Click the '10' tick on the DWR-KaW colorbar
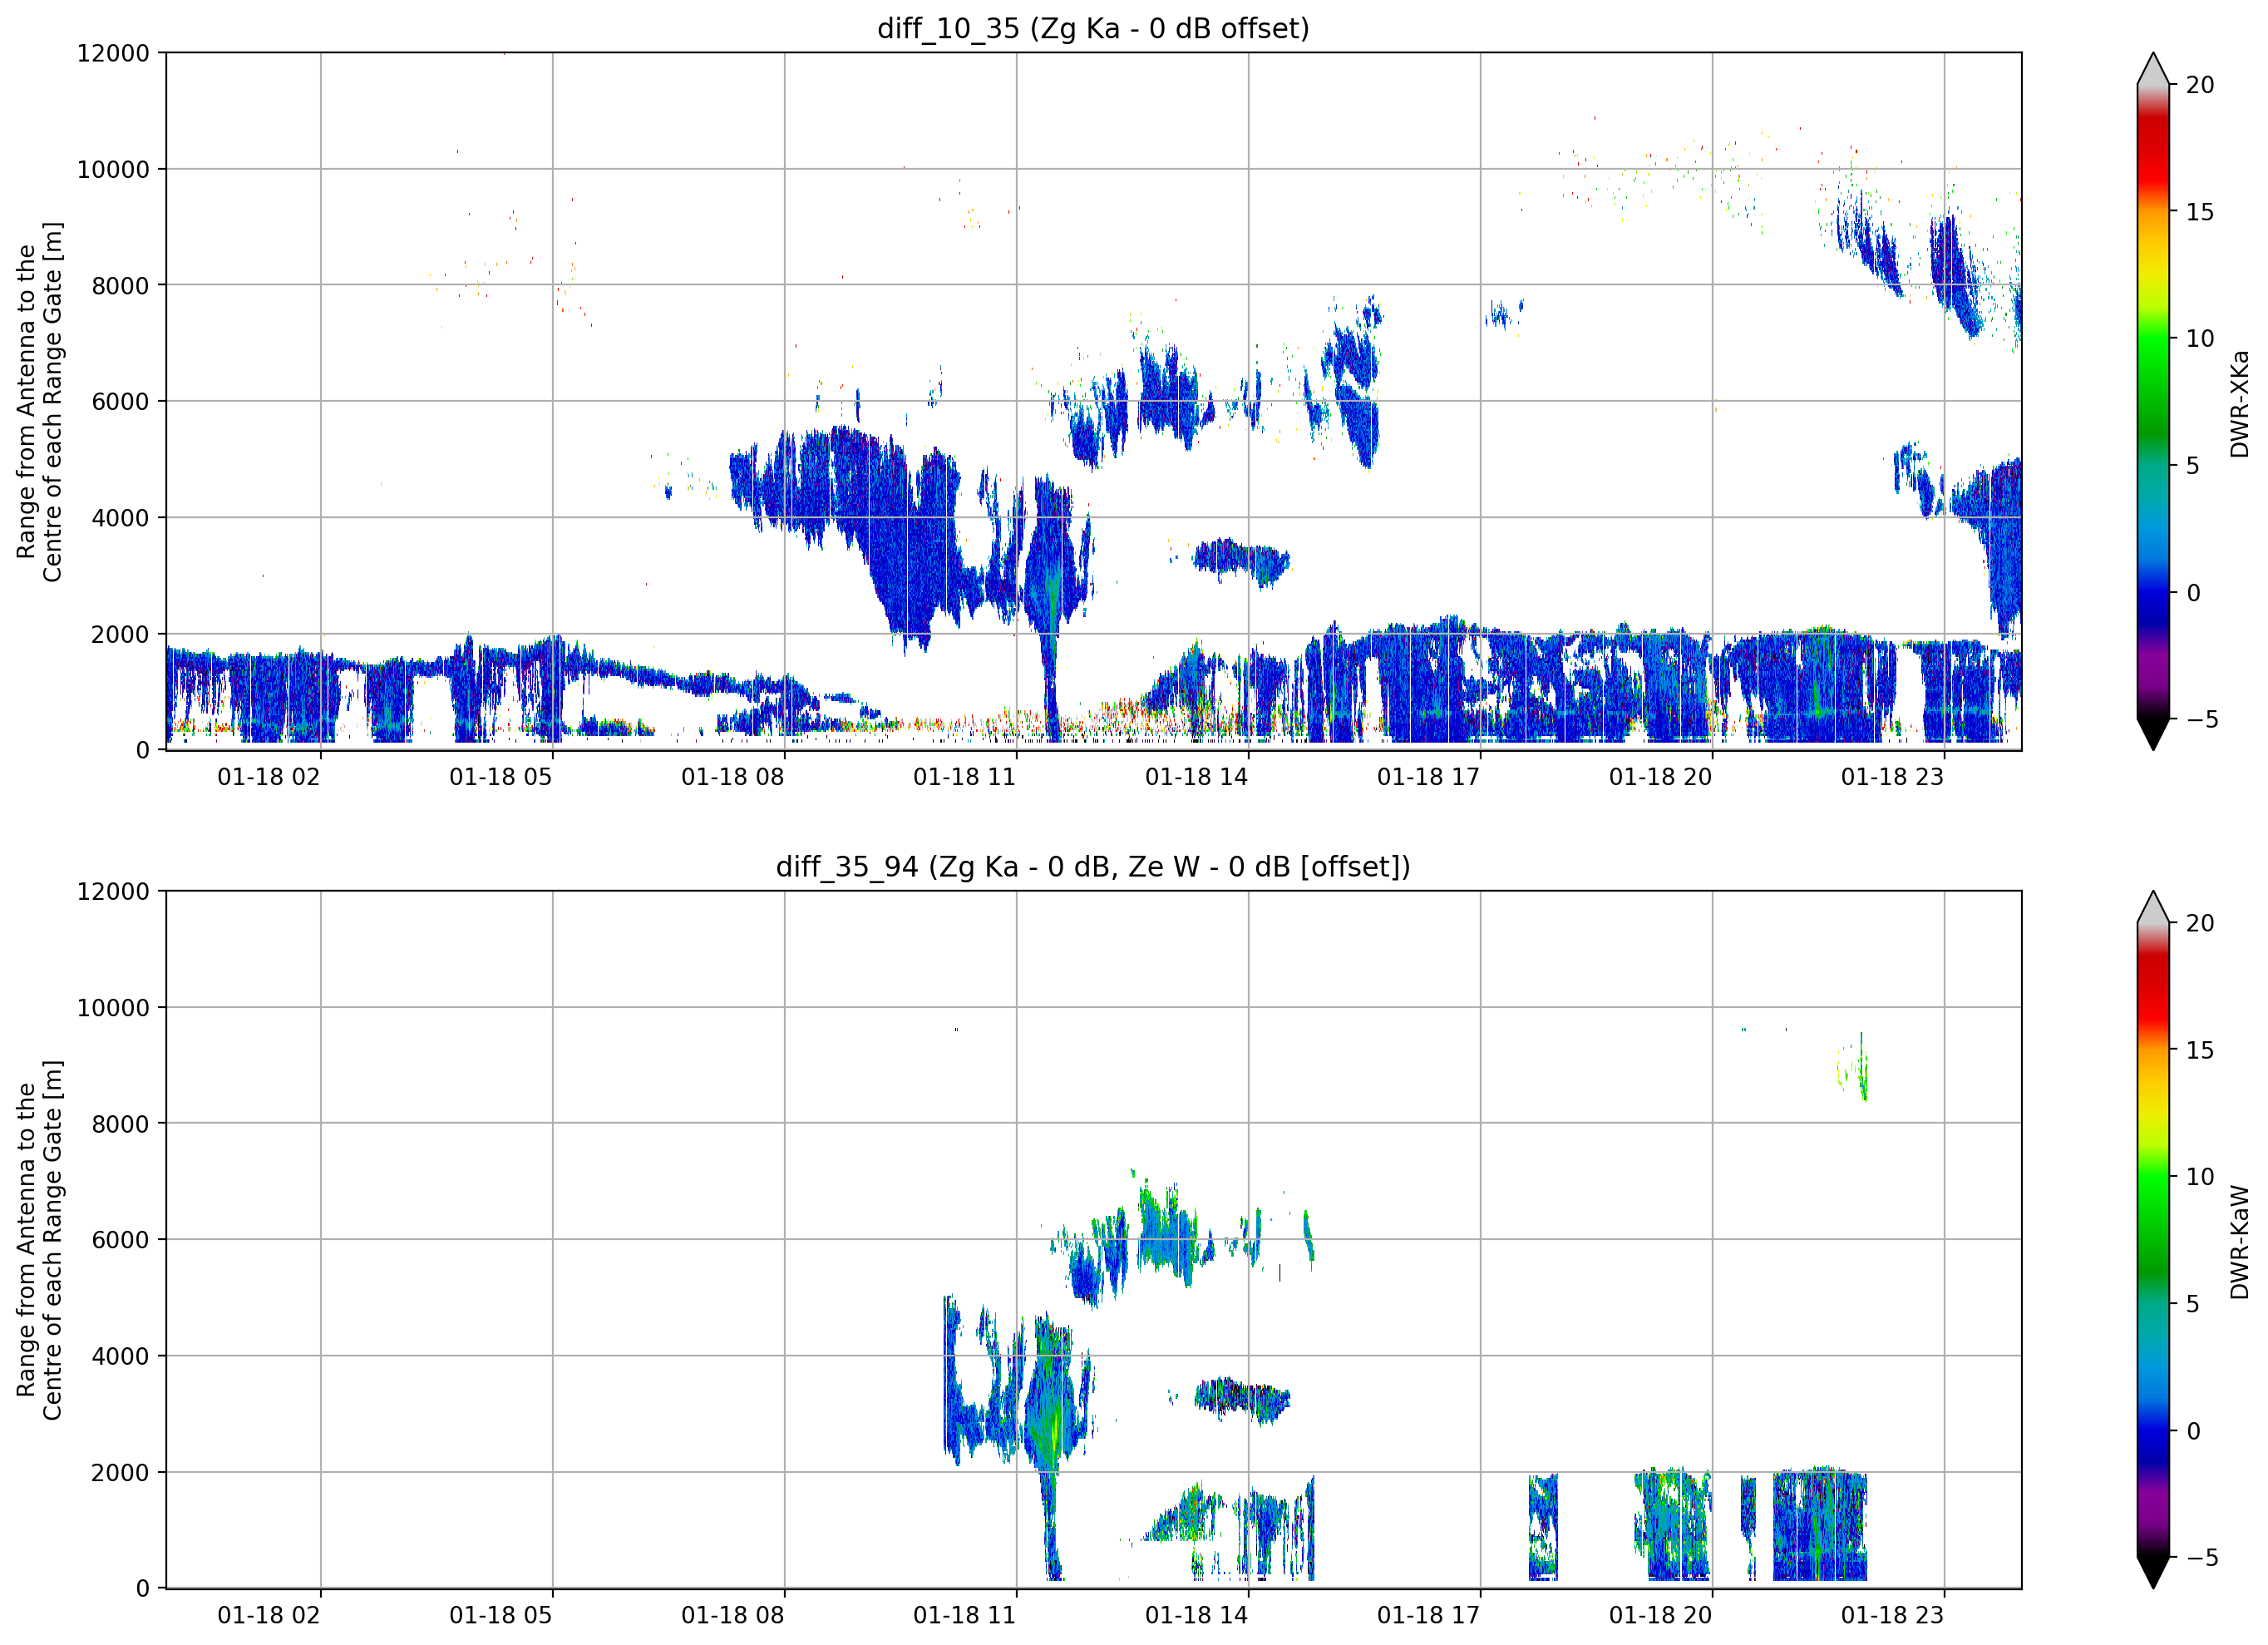The height and width of the screenshot is (1645, 2268). coord(2200,1178)
